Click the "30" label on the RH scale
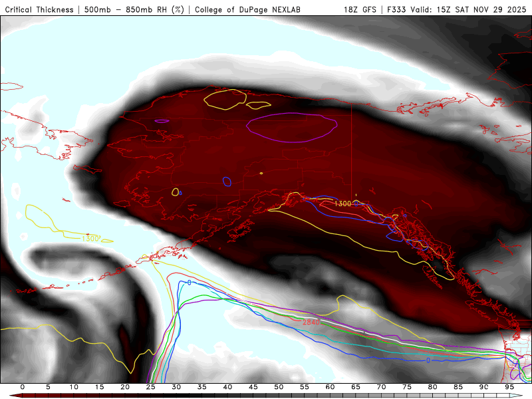 point(176,387)
